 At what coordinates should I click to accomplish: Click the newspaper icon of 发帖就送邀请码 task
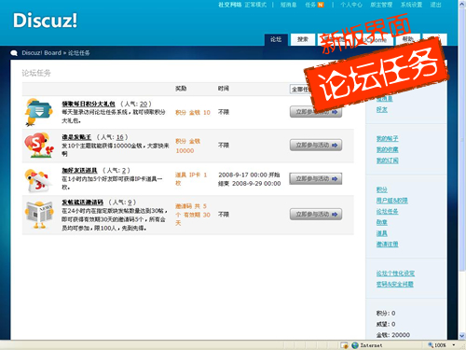[39, 215]
